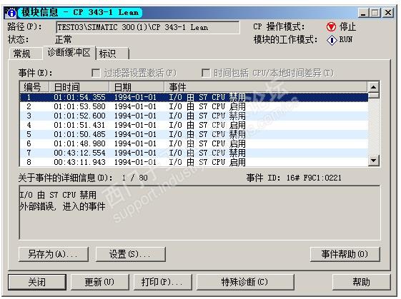Select event row 1 at 01:01:54.355
The width and height of the screenshot is (401, 299).
194,97
